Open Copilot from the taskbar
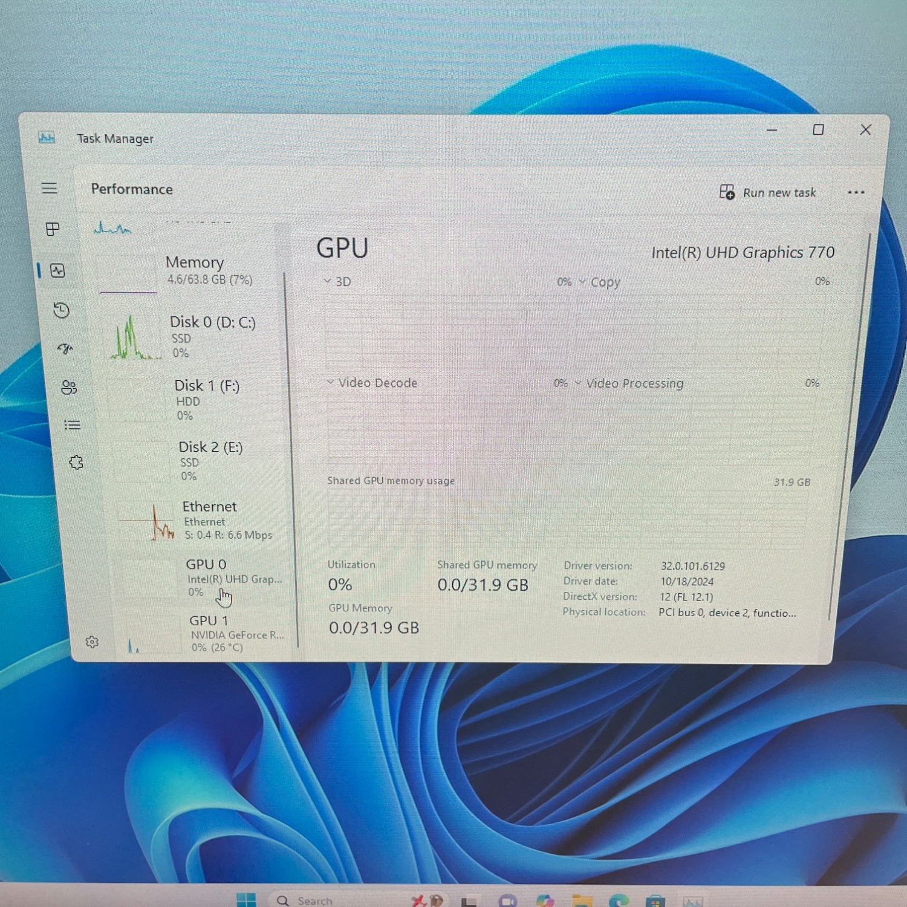 click(x=545, y=901)
